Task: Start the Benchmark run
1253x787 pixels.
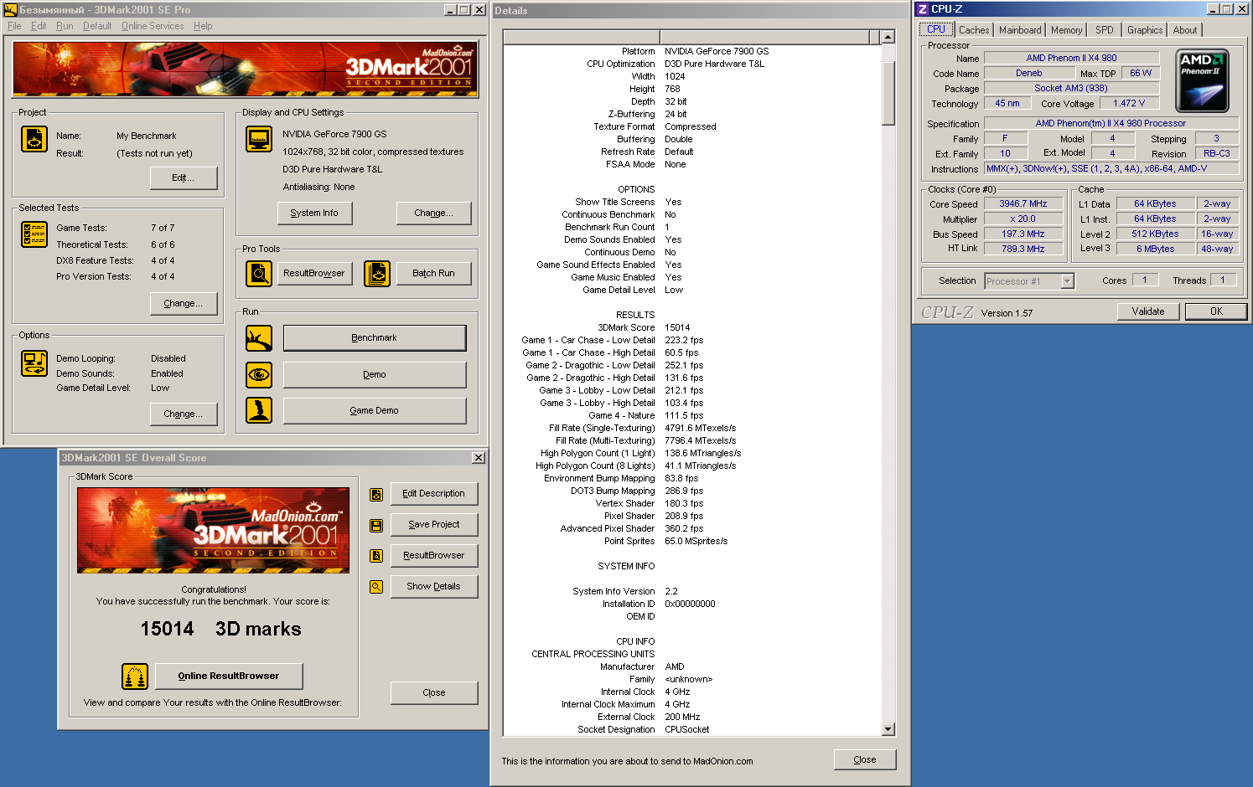Action: click(375, 338)
